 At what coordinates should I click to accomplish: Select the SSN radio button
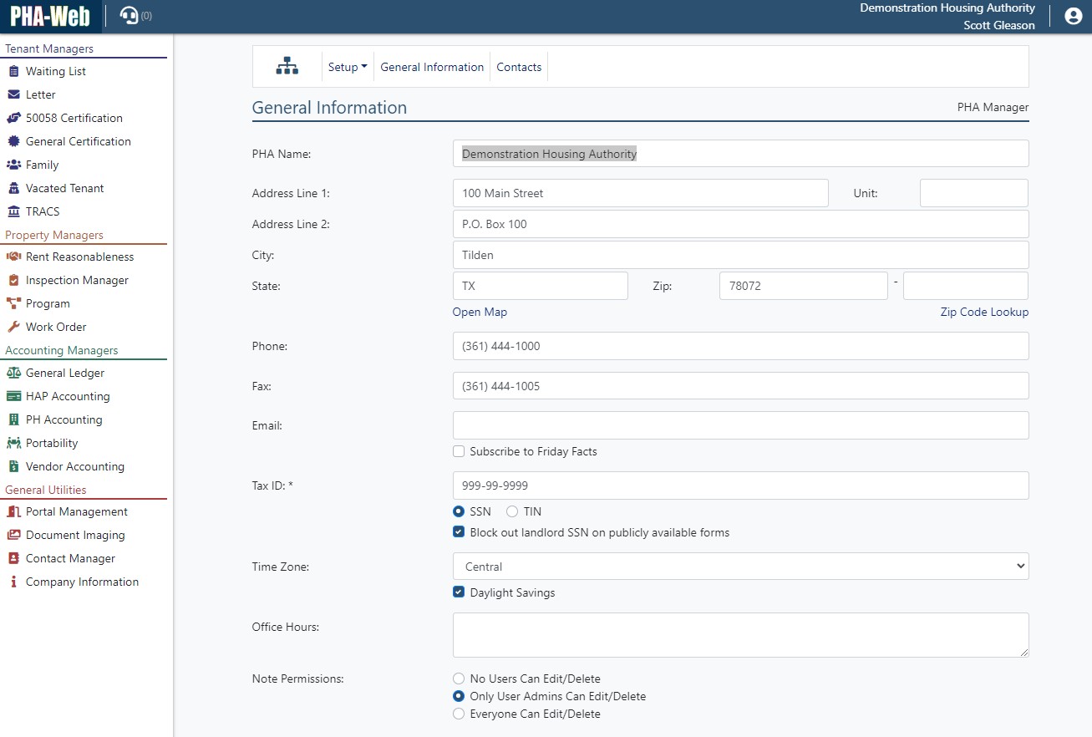[459, 511]
